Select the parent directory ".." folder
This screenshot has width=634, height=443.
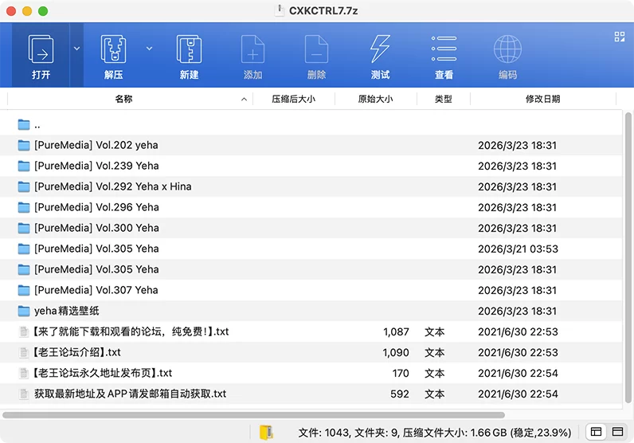click(x=37, y=125)
